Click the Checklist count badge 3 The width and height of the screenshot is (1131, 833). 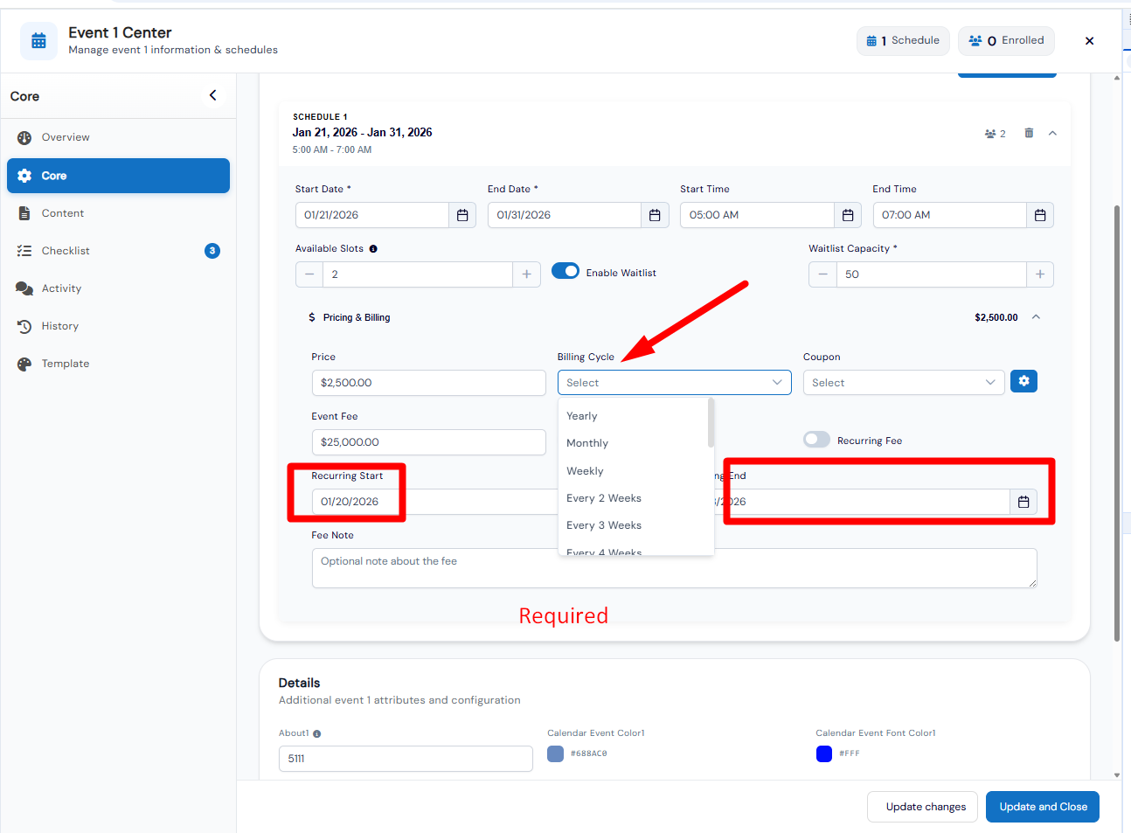[212, 251]
